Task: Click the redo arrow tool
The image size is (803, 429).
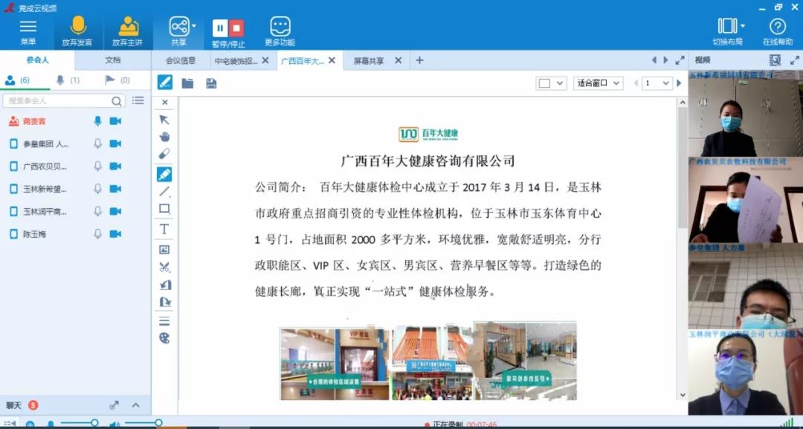Action: (x=165, y=302)
